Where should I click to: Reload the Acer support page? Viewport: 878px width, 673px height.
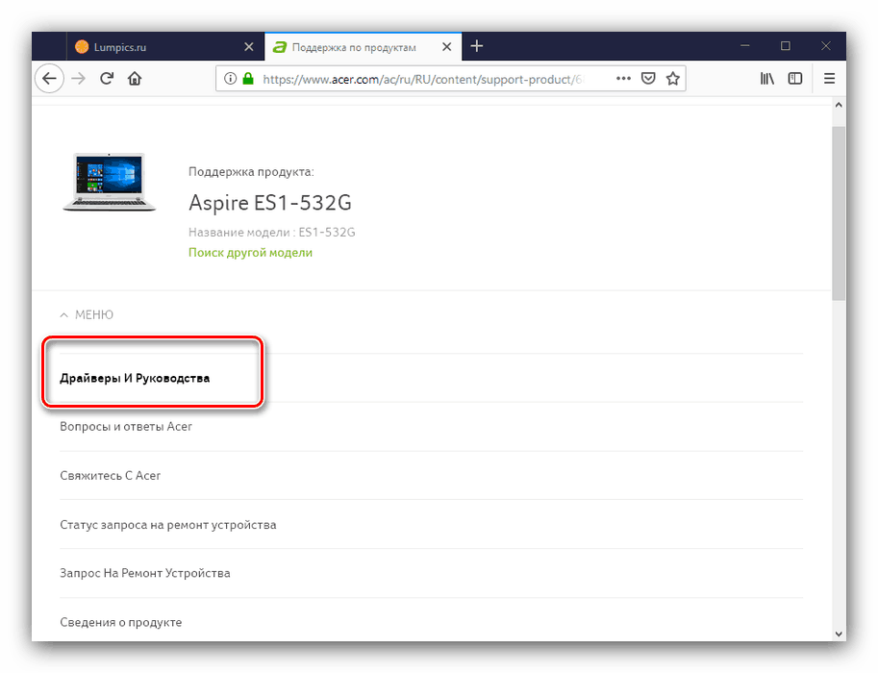pos(107,79)
